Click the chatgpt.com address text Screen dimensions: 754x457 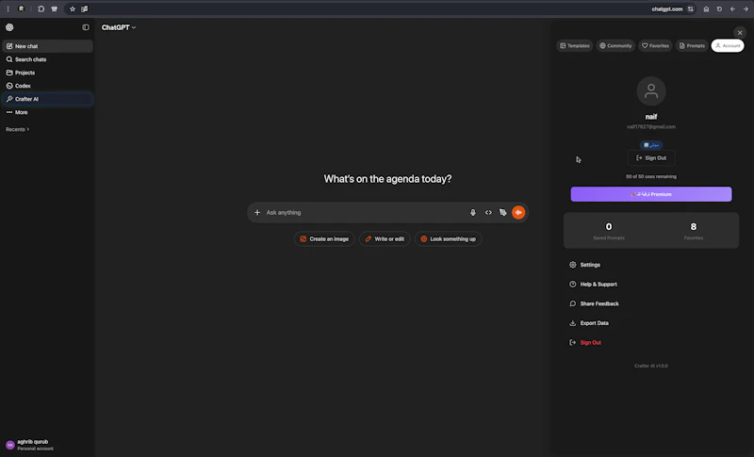pos(667,9)
